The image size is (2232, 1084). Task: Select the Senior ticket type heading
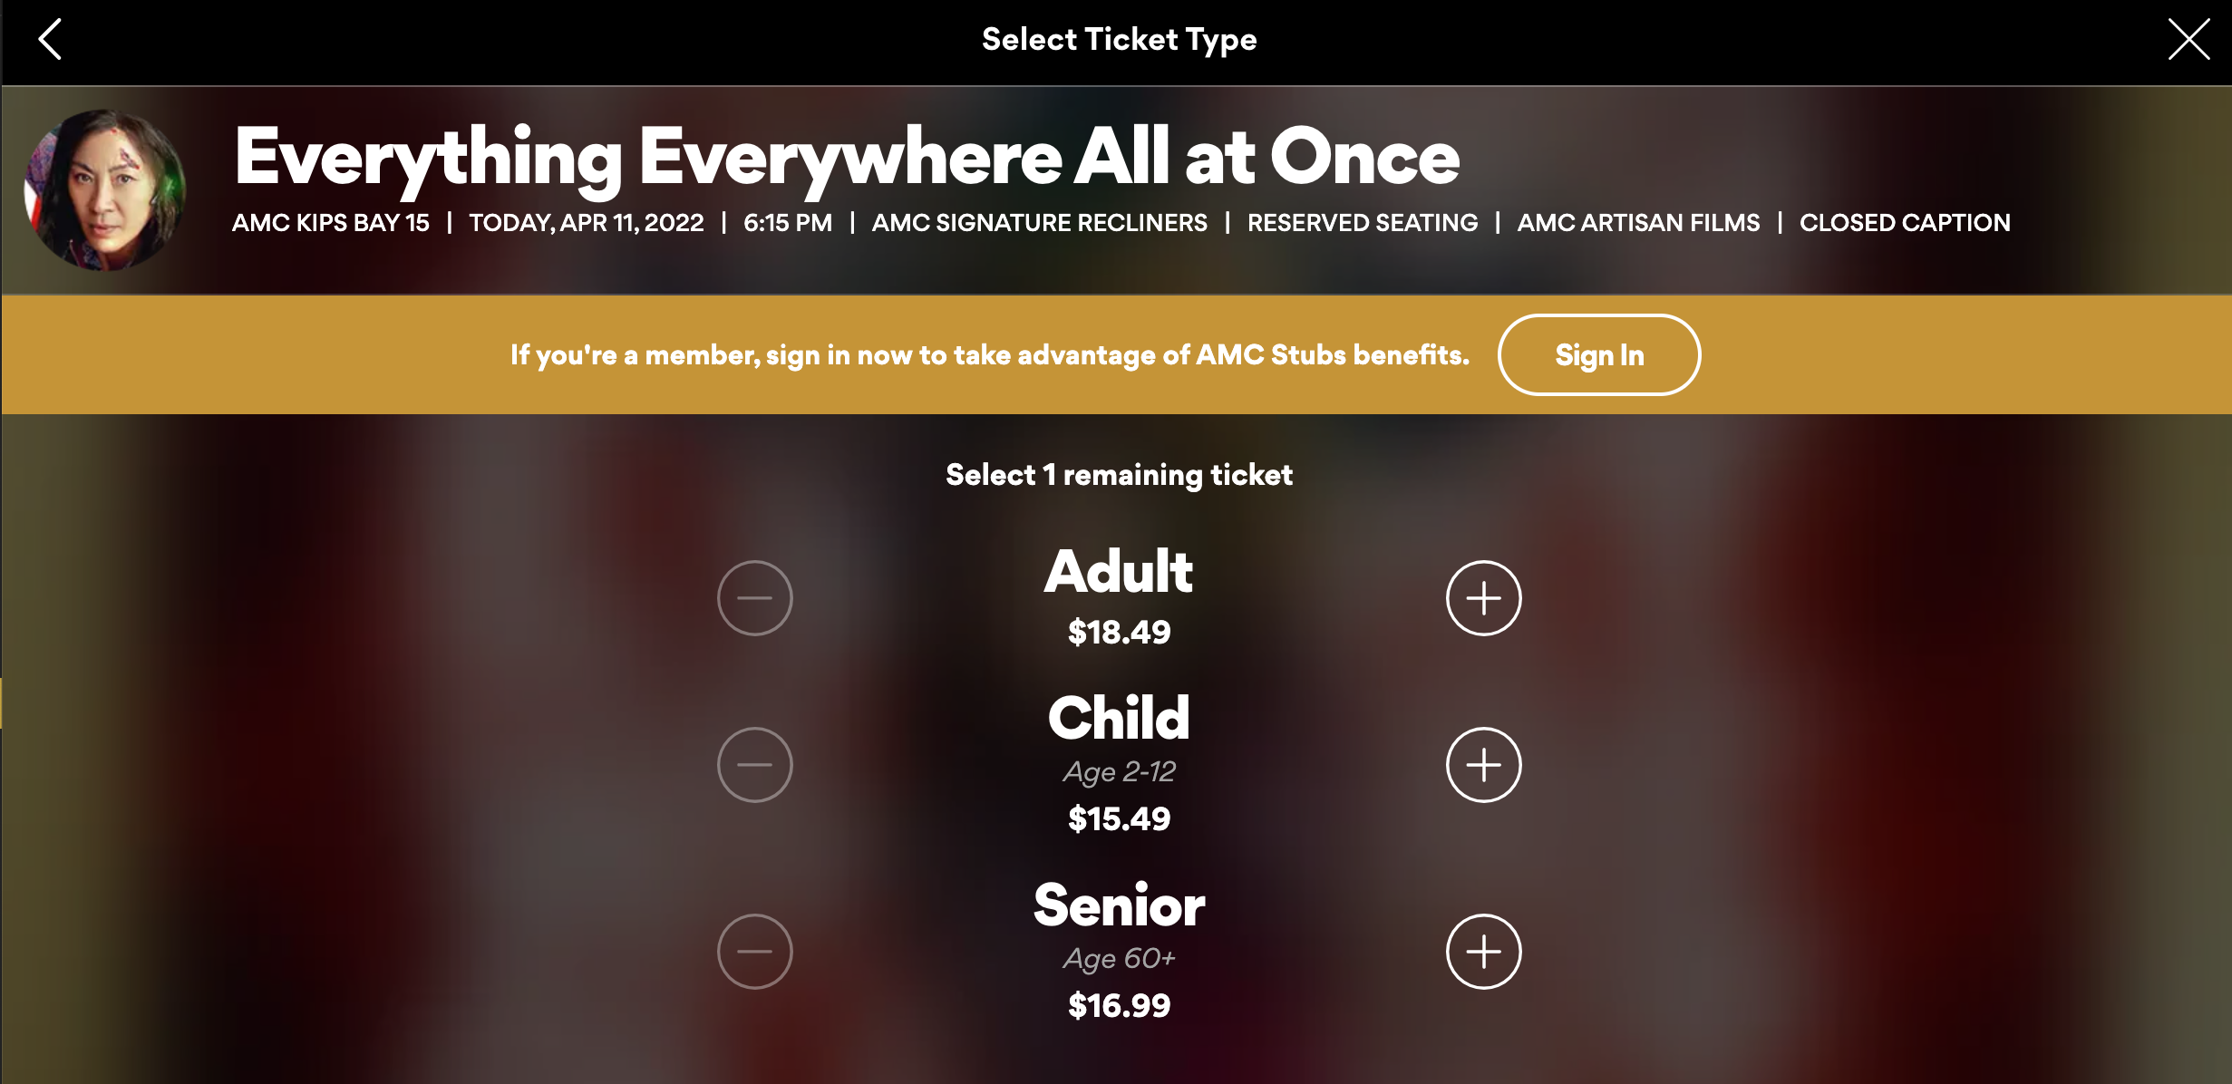point(1120,904)
